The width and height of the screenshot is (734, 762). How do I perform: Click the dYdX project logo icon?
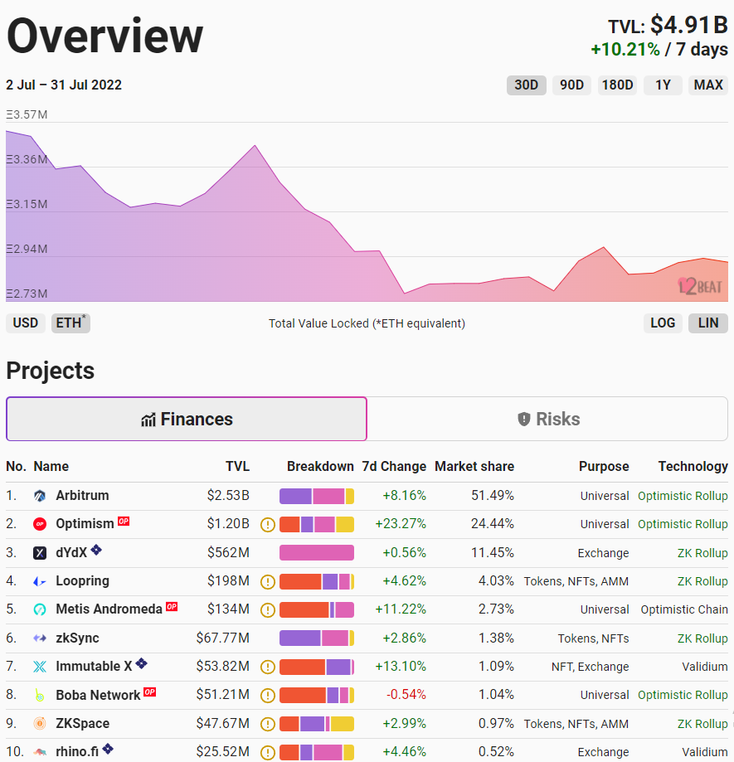point(40,553)
